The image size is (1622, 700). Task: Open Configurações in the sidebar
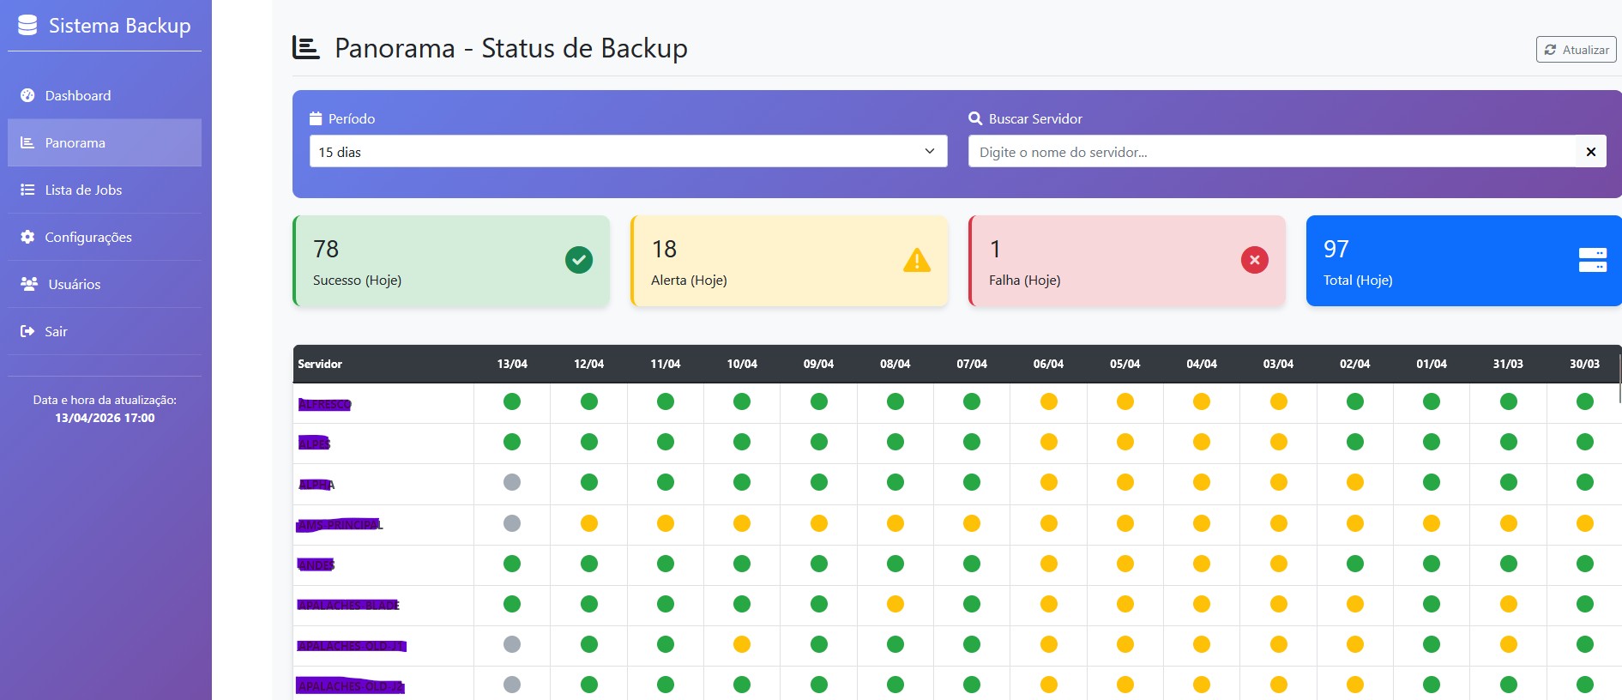[105, 237]
